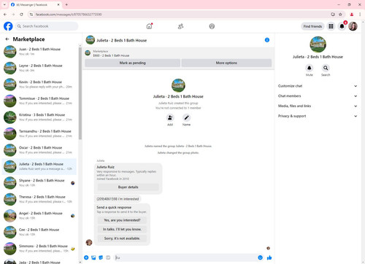Open tab search dropdown in Chrome
Image resolution: width=365 pixels, height=264 pixels.
(x=4, y=4)
